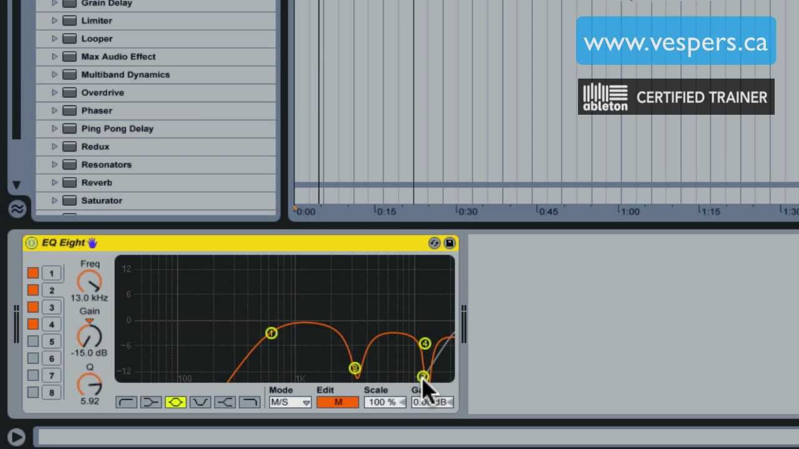The image size is (799, 449).
Task: Select band 3 number button
Action: click(52, 307)
